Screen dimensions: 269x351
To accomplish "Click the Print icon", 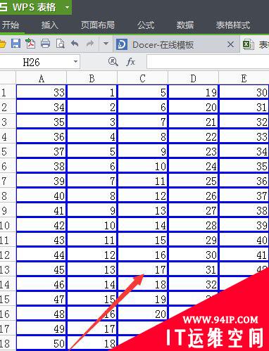I will point(45,44).
